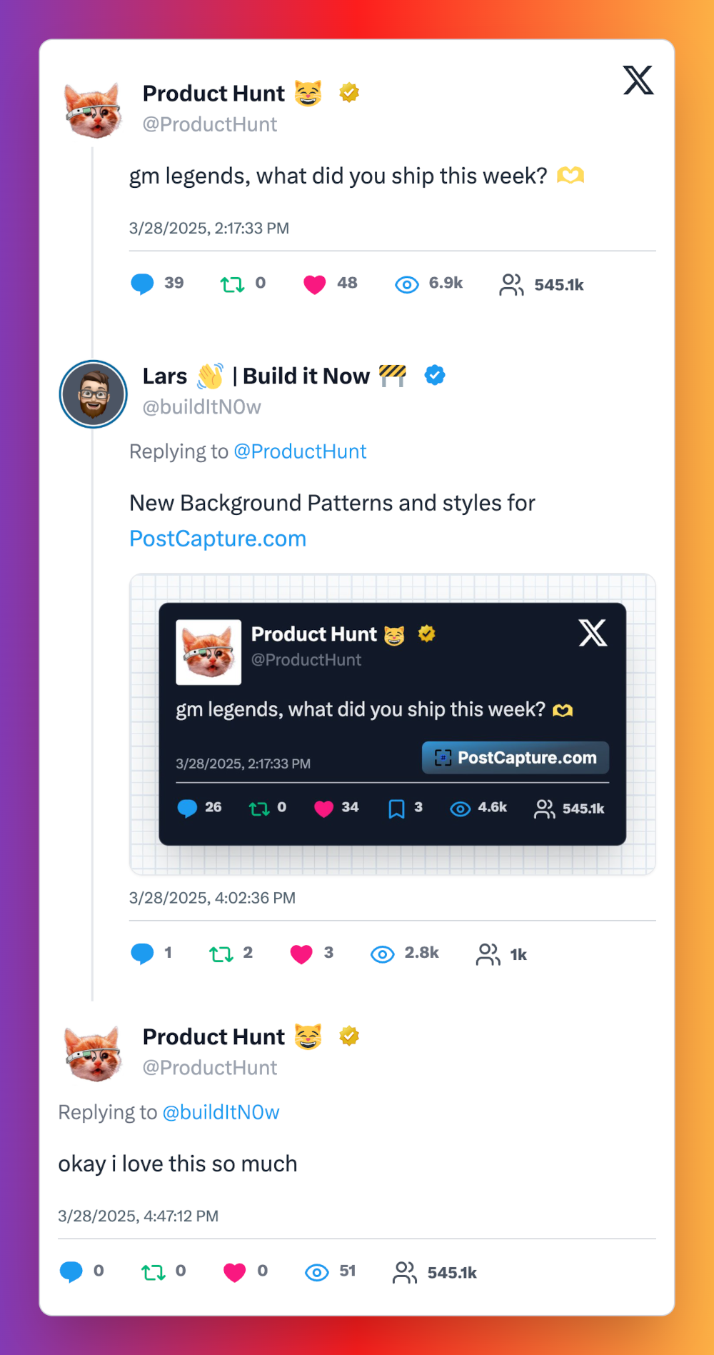Like Lars's reply showing 3 likes
Viewport: 714px width, 1355px height.
tap(302, 953)
